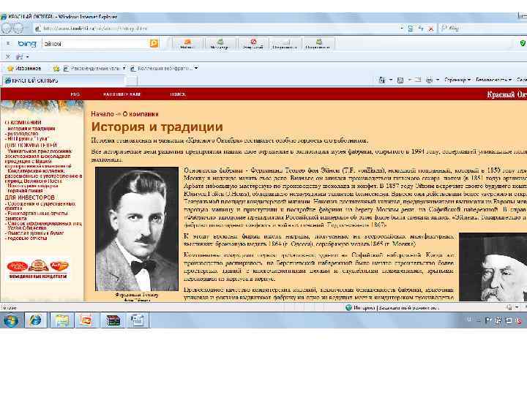Expand the Home button dropdown arrow
Screen dimensions: 527x395
click(x=391, y=80)
